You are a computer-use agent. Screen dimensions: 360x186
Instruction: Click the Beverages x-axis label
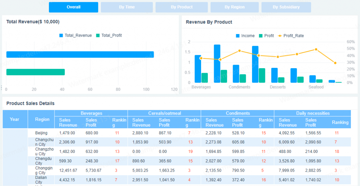(x=201, y=87)
